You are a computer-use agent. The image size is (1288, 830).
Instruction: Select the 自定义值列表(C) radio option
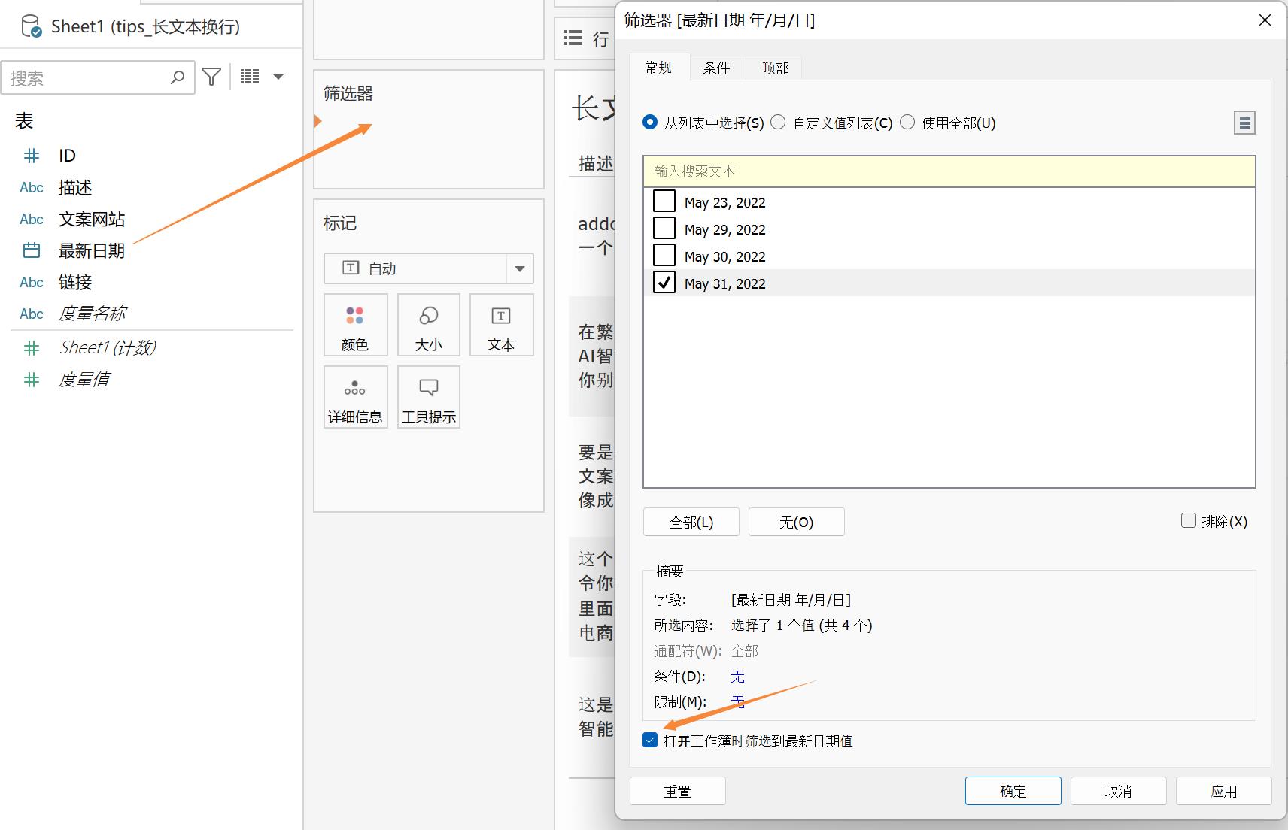point(778,122)
